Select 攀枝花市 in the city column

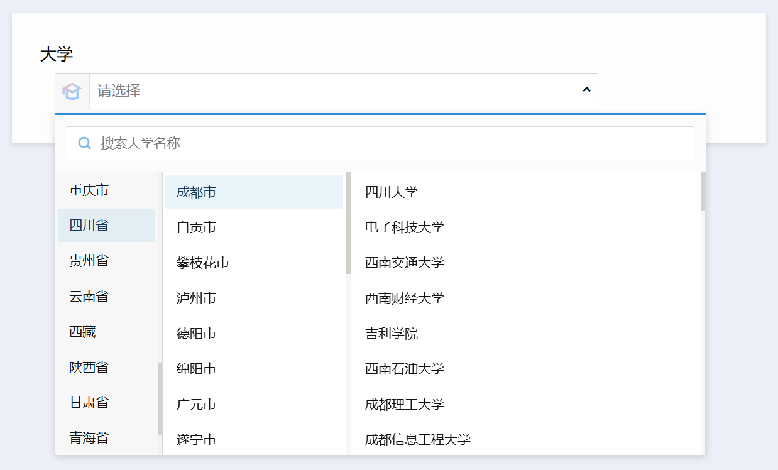click(254, 262)
